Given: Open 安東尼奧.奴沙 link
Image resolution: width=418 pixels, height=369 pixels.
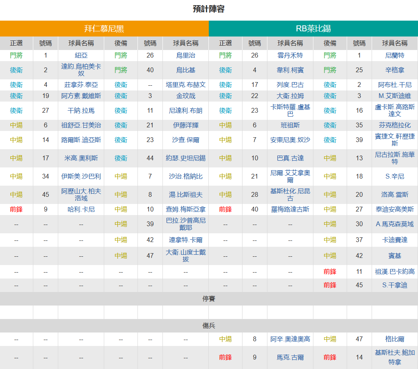Looking at the screenshot, I should [x=290, y=140].
